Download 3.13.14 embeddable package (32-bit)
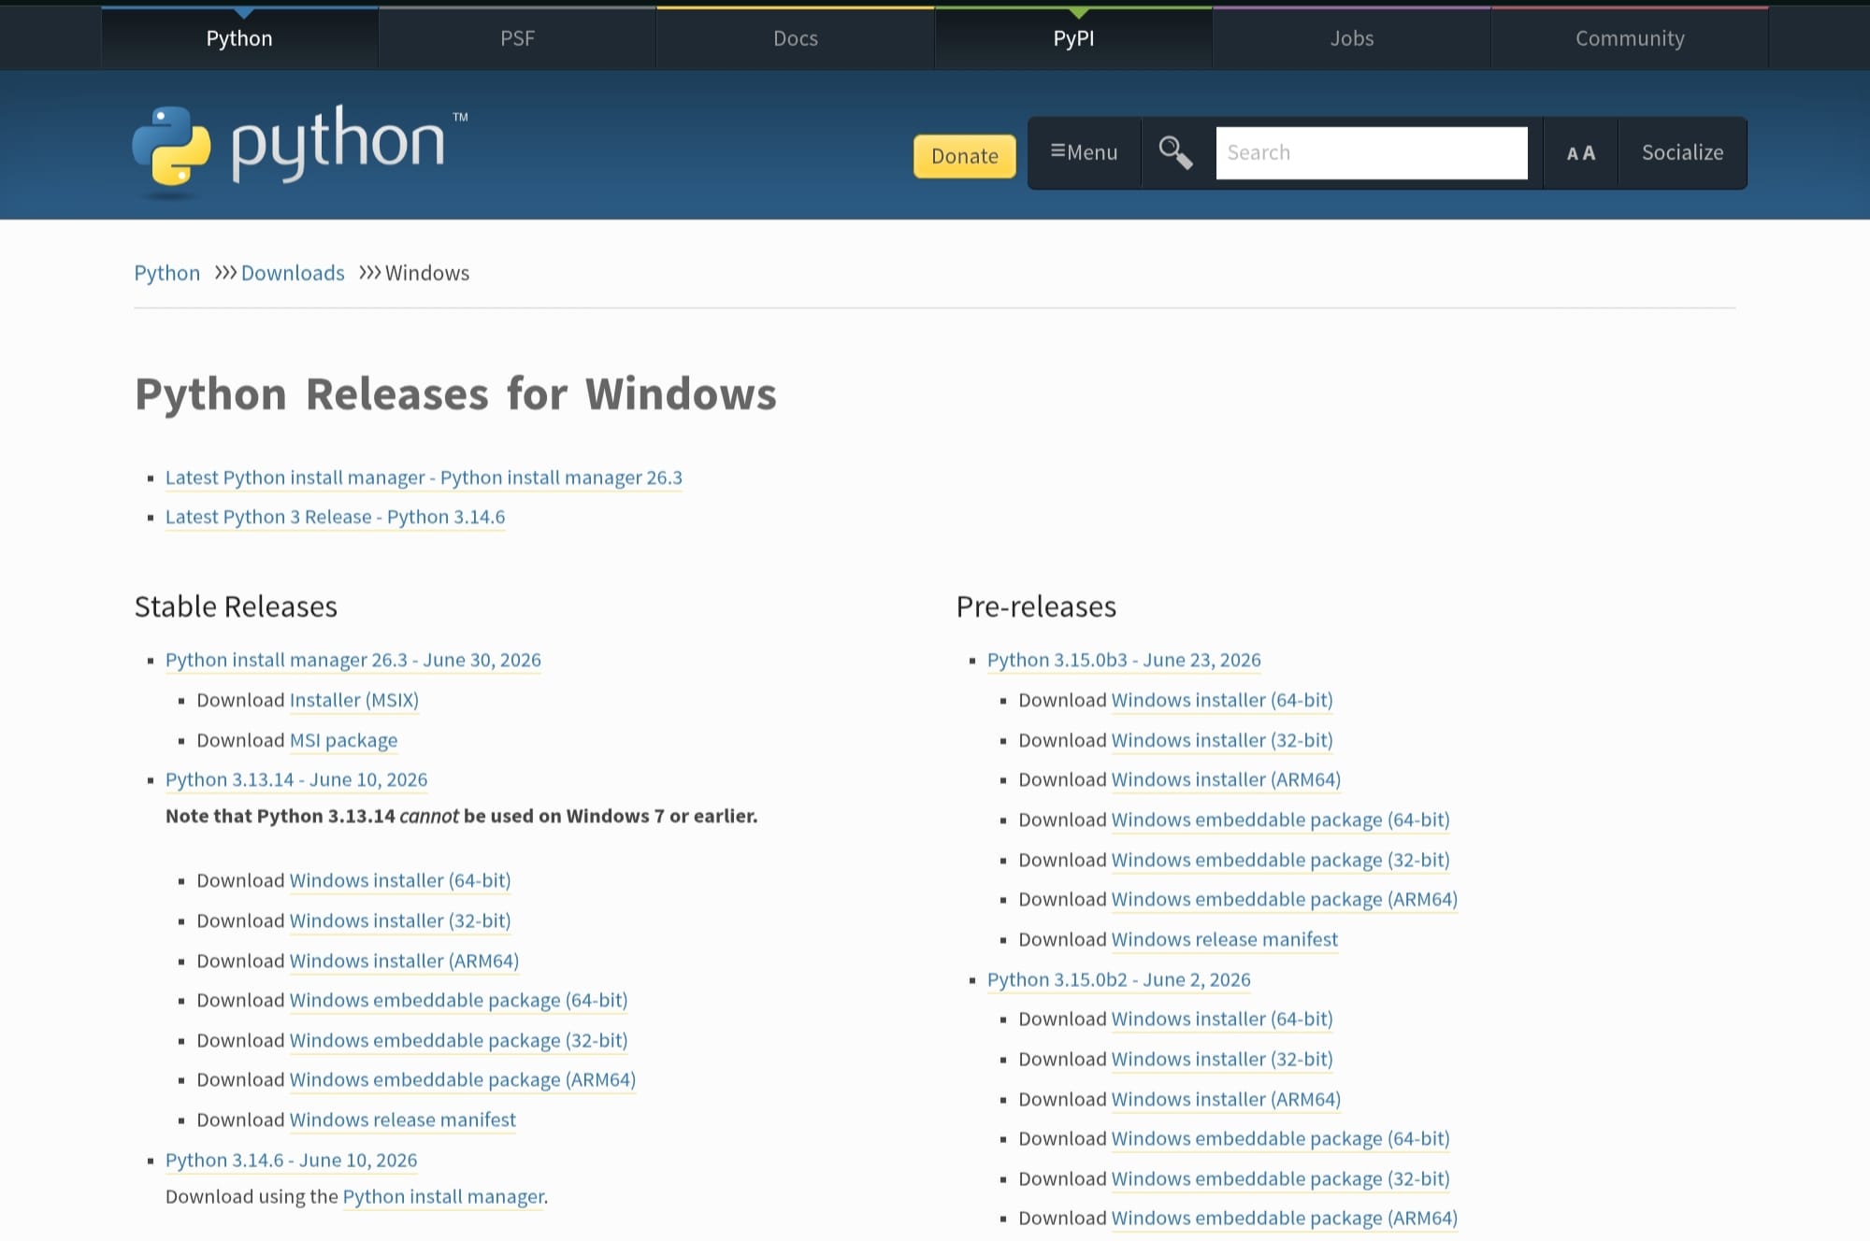The height and width of the screenshot is (1241, 1870). click(458, 1040)
